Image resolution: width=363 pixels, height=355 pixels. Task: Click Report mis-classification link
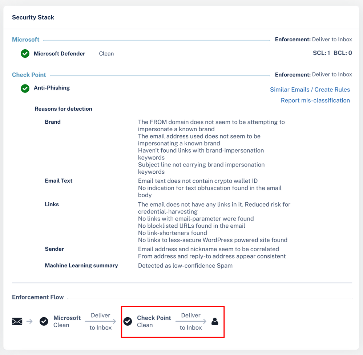click(315, 100)
